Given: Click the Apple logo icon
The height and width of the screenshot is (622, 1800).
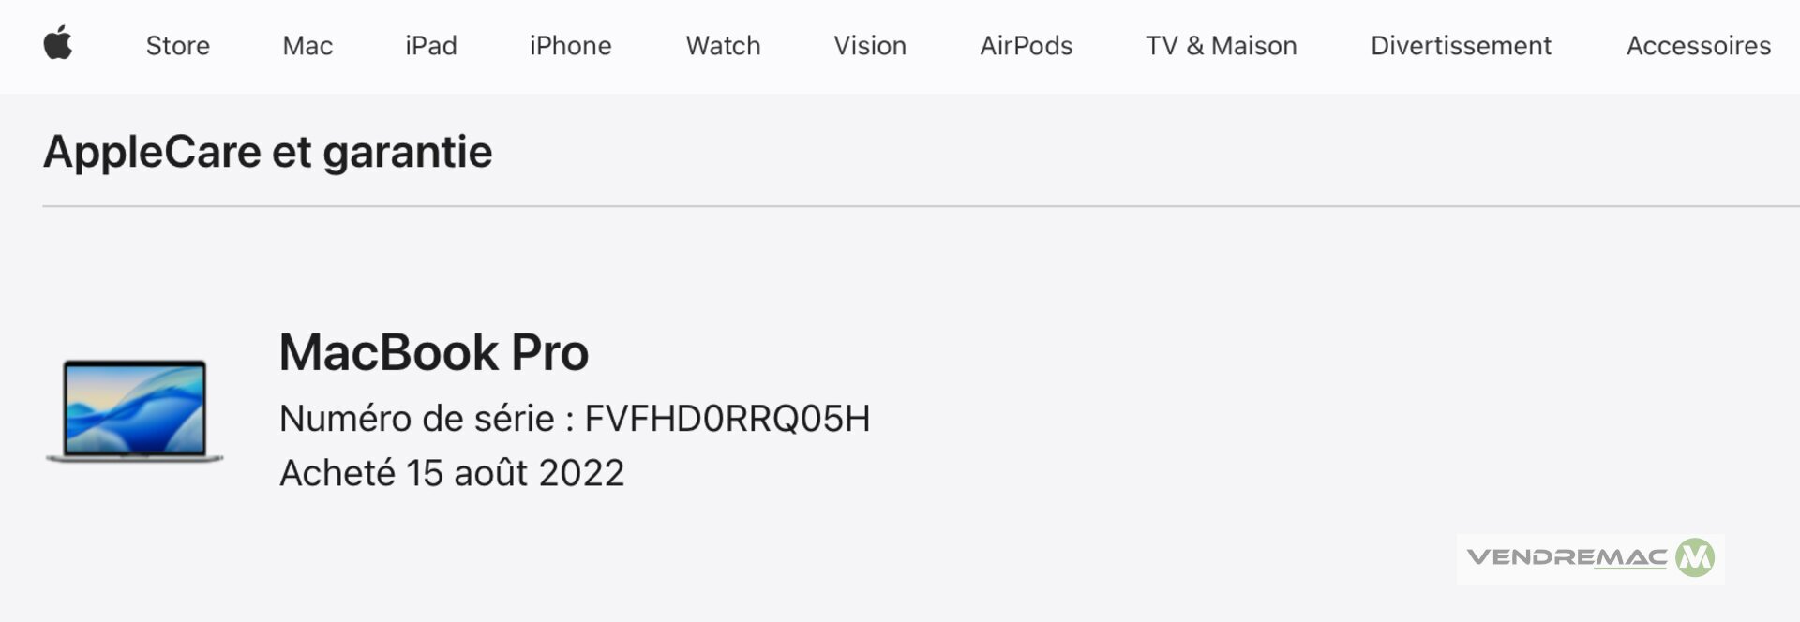Looking at the screenshot, I should [x=58, y=44].
